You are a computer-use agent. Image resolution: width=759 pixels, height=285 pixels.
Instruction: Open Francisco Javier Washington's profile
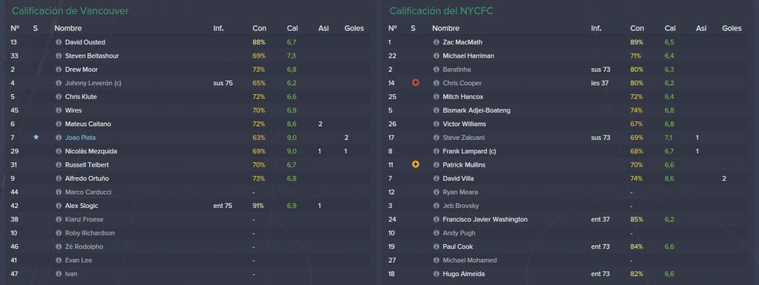[485, 219]
